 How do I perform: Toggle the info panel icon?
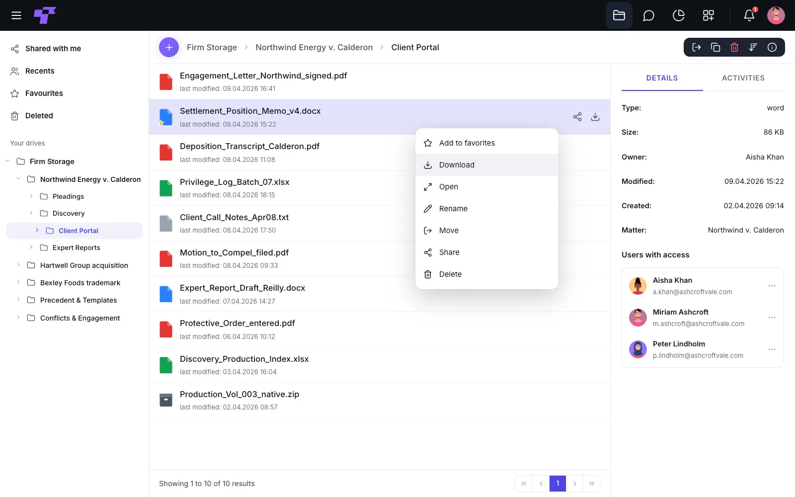(772, 47)
